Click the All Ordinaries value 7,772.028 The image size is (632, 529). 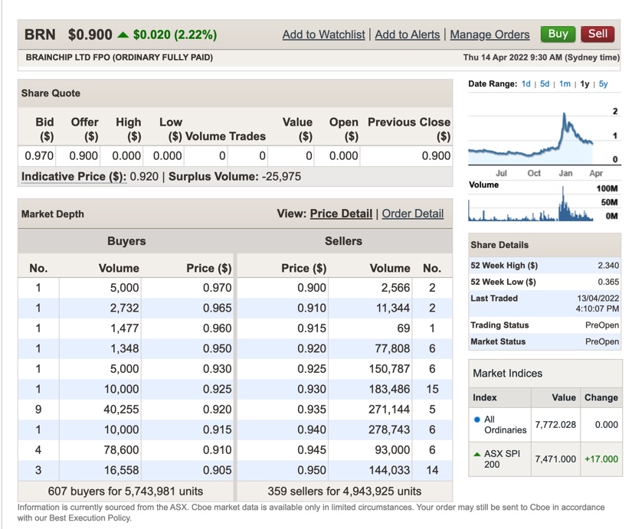click(x=555, y=425)
